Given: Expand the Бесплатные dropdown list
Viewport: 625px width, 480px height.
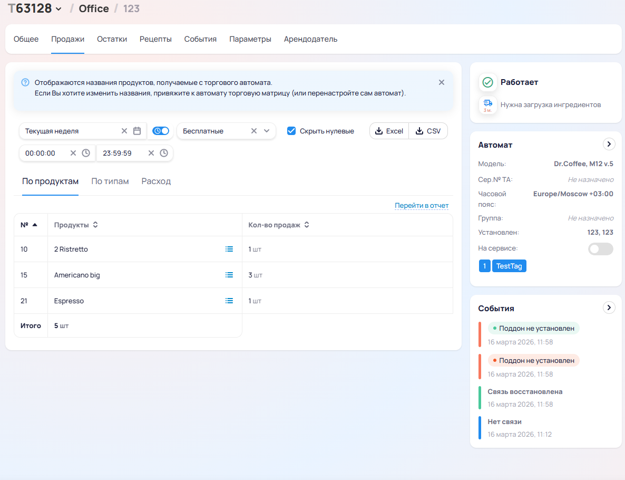Looking at the screenshot, I should [267, 131].
